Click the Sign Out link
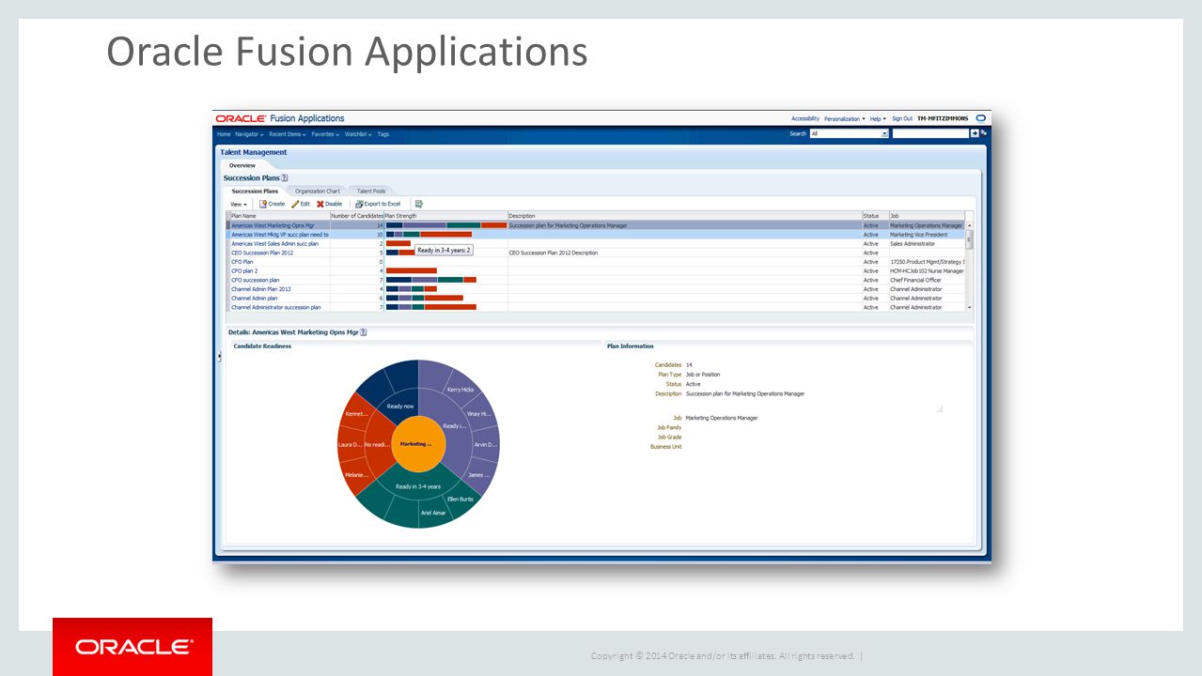The image size is (1202, 676). click(902, 119)
